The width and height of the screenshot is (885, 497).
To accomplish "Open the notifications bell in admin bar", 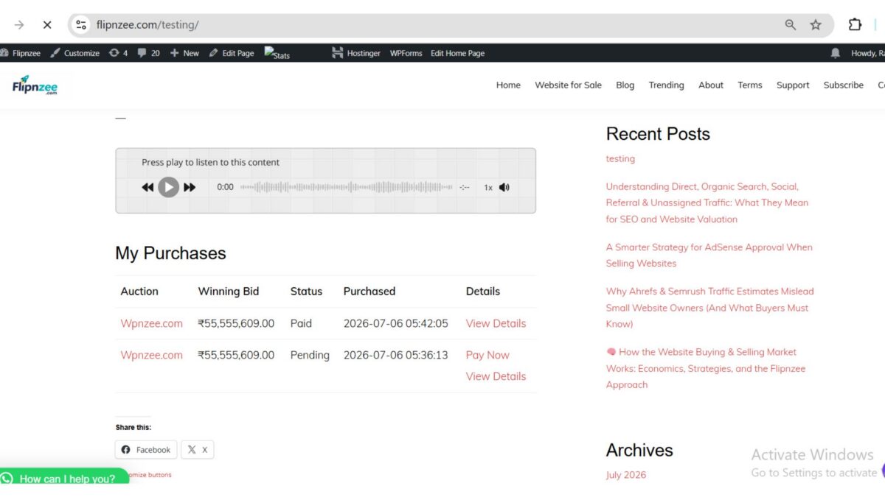I will [x=835, y=53].
